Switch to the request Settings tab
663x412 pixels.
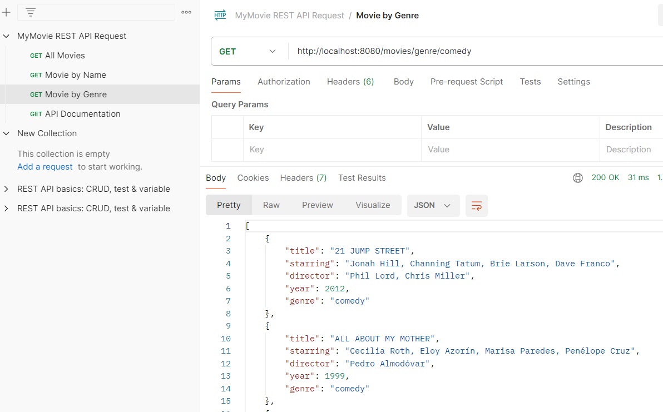[x=573, y=82]
